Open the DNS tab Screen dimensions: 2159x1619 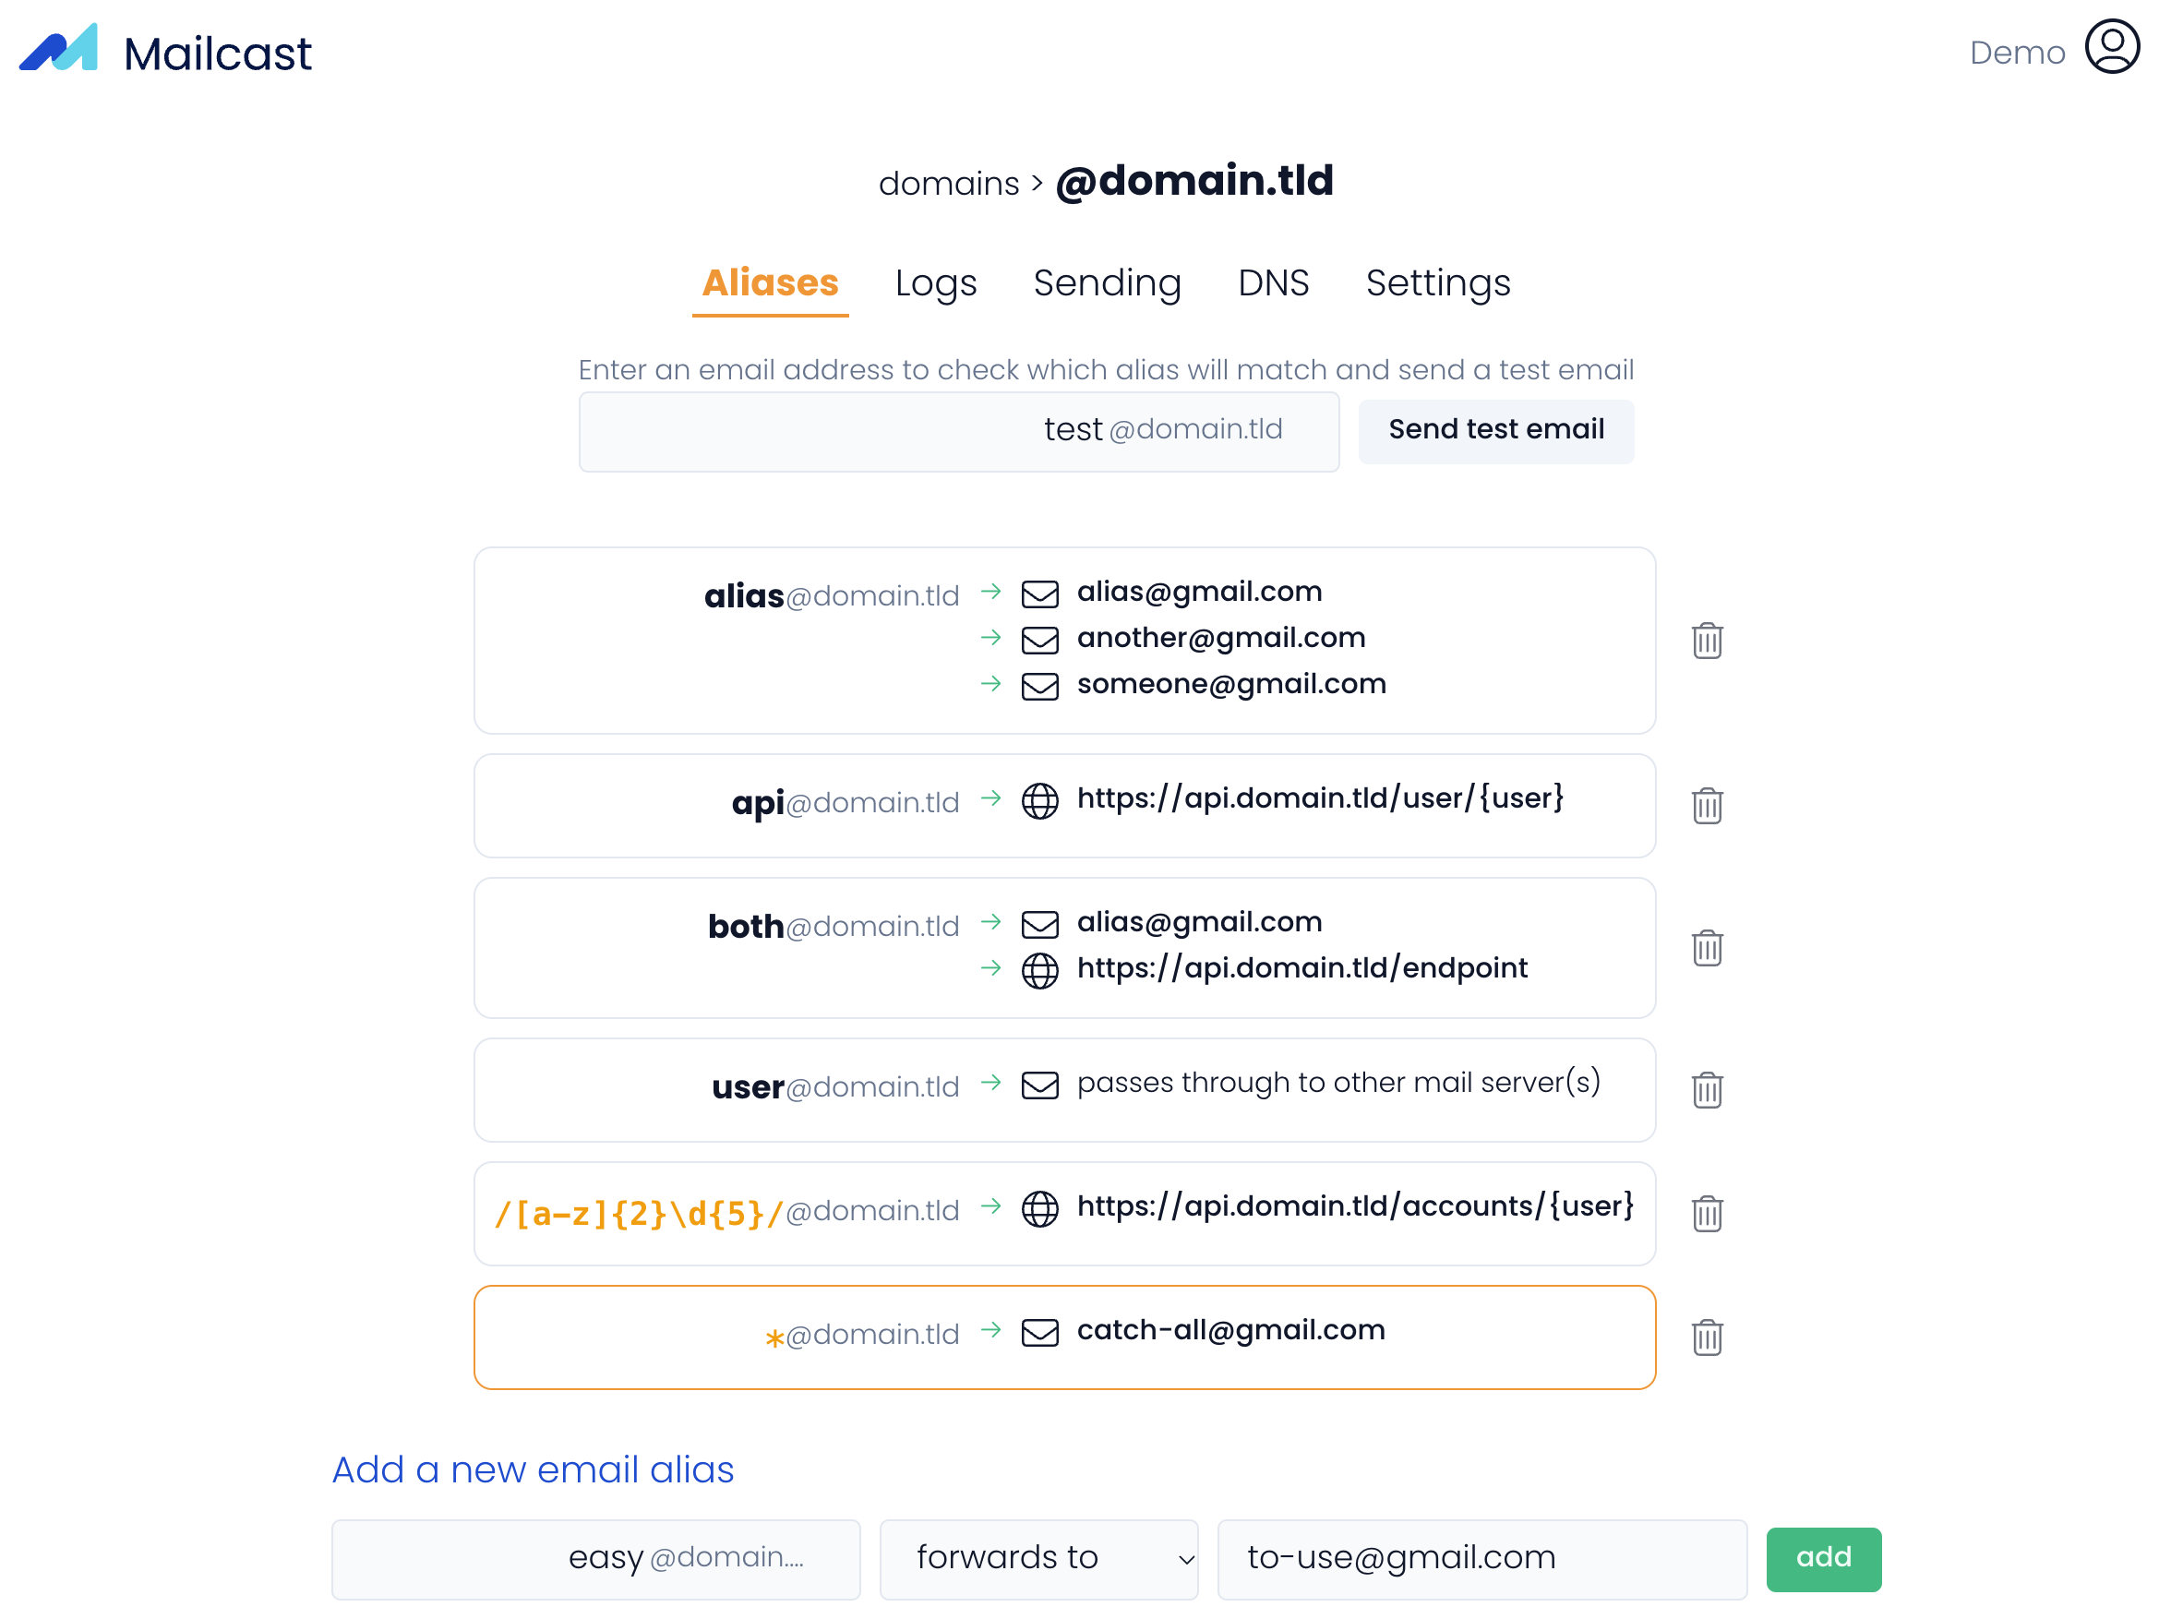coord(1273,283)
